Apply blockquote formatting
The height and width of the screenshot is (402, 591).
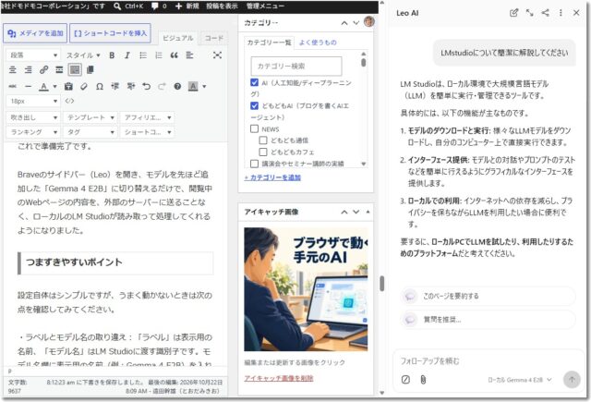[174, 55]
